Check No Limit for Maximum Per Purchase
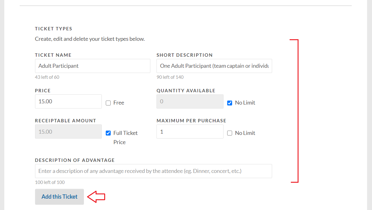 [x=230, y=133]
